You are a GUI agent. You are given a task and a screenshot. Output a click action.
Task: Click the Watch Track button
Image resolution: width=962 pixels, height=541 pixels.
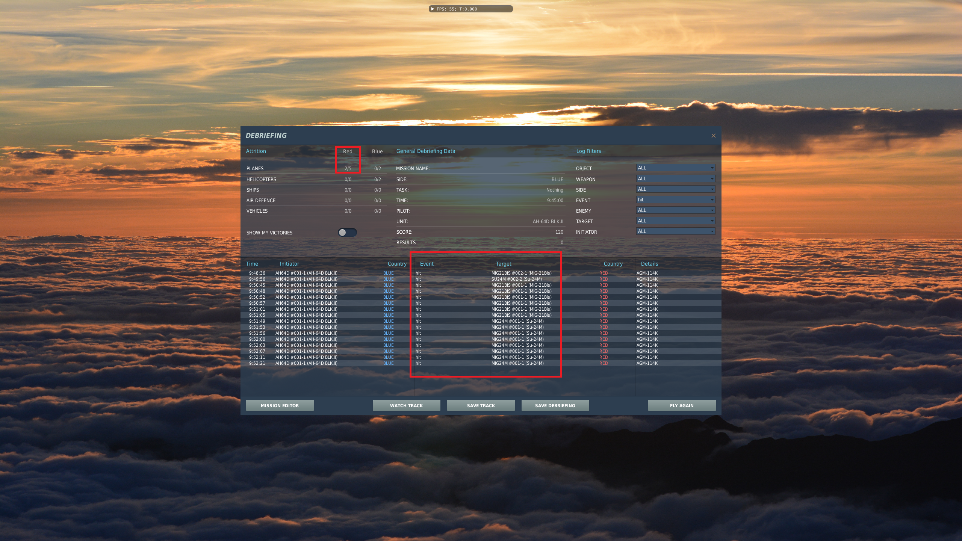click(406, 405)
